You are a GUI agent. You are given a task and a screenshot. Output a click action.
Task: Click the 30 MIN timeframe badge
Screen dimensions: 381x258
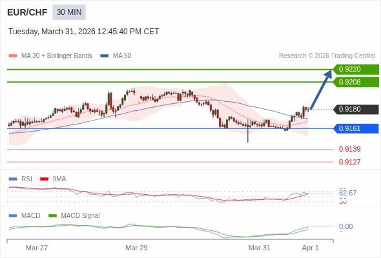coord(69,12)
